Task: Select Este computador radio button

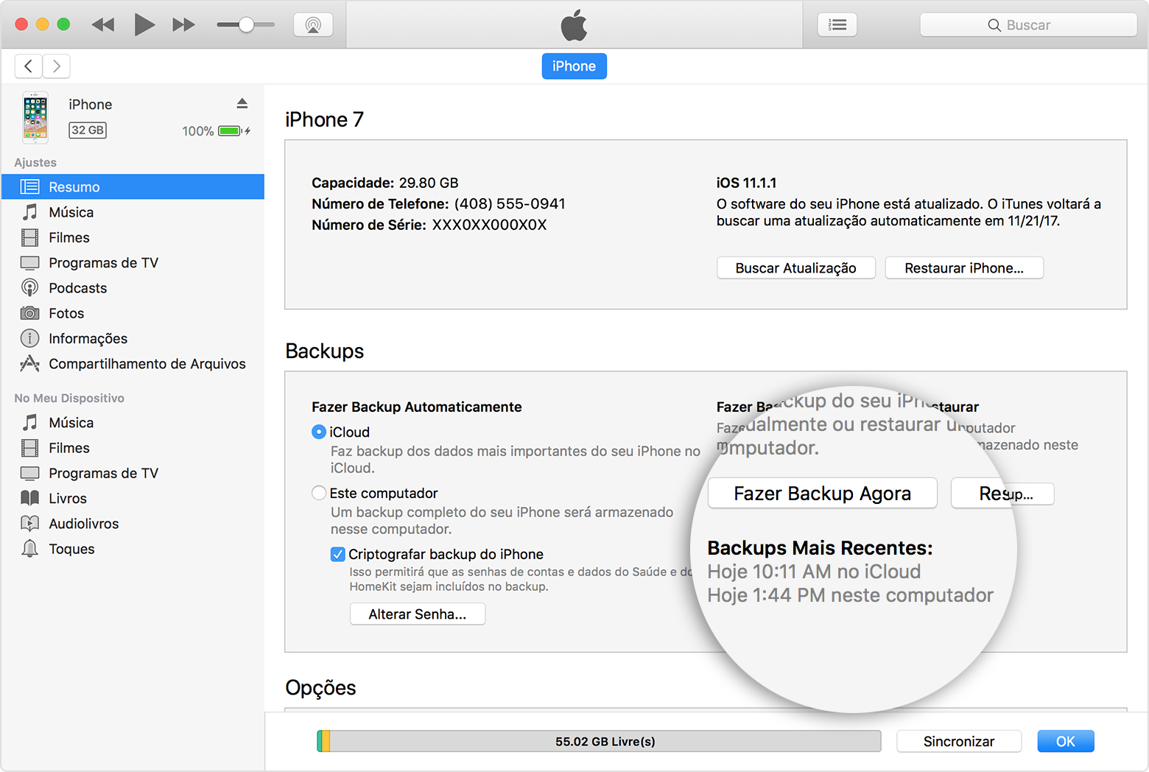Action: [319, 493]
